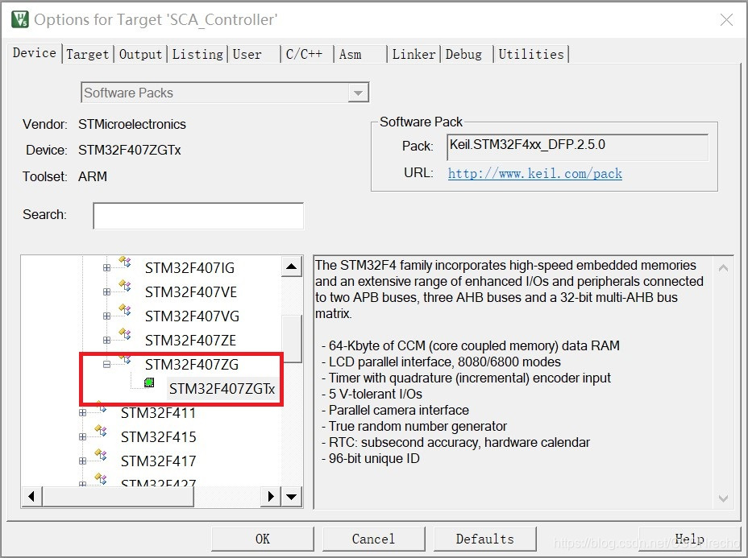748x558 pixels.
Task: Click the description pane scroll down arrow
Action: point(723,498)
